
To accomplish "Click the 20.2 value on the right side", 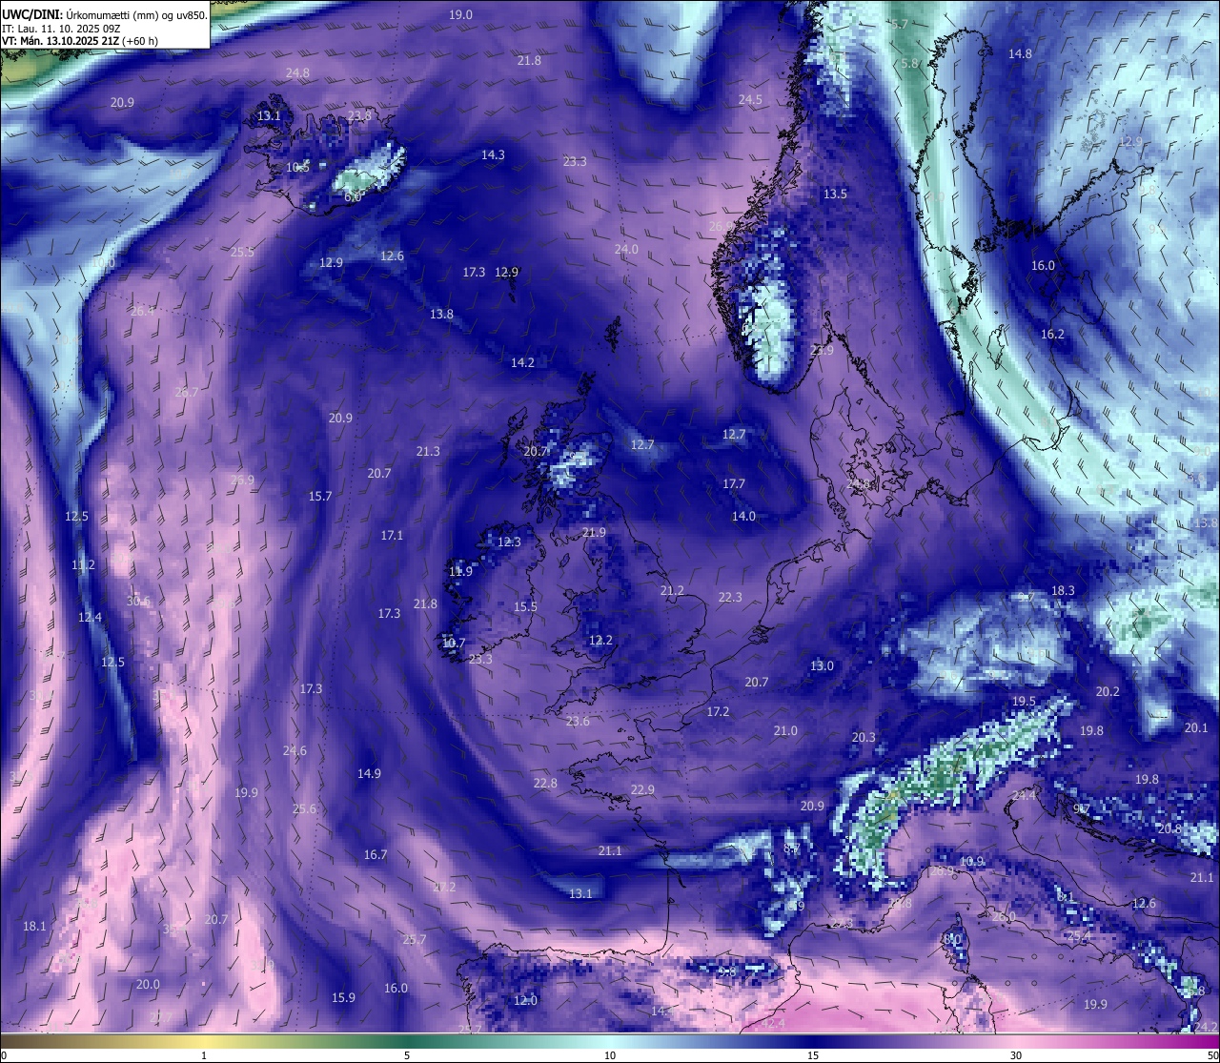I will 1108,691.
